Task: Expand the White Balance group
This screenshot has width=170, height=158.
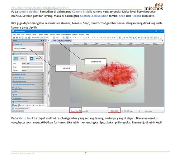Action: click(28, 78)
